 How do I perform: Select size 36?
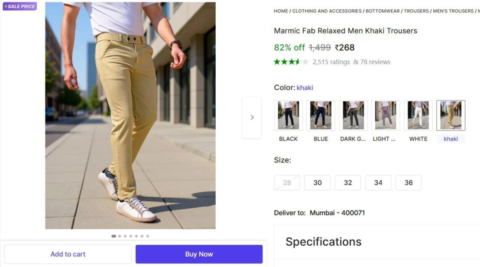pyautogui.click(x=408, y=183)
